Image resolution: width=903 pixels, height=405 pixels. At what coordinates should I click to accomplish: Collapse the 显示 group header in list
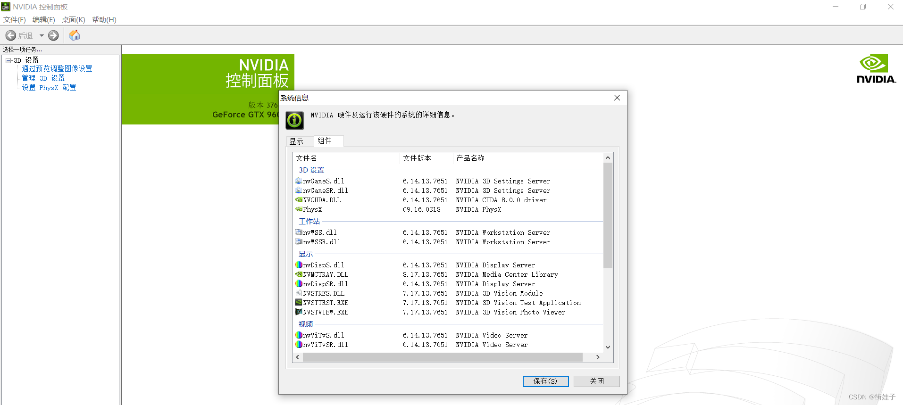tap(306, 254)
